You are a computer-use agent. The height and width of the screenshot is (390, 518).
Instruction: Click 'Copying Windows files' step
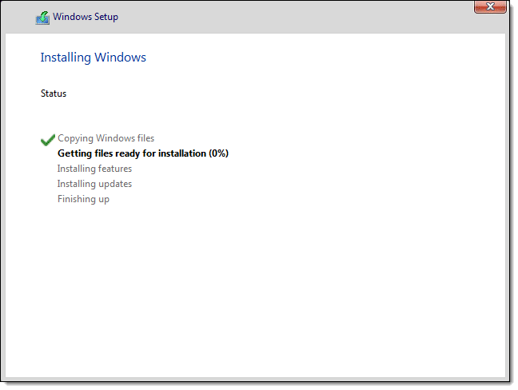(106, 138)
